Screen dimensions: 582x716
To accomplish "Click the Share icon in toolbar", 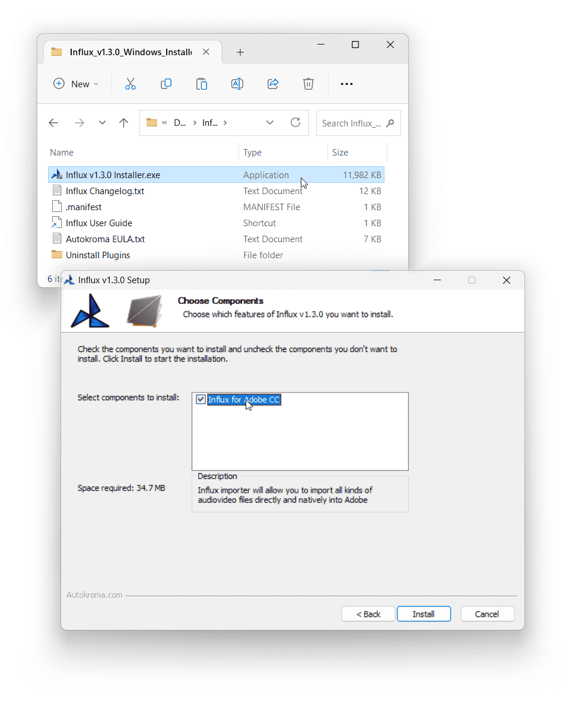I will [273, 84].
